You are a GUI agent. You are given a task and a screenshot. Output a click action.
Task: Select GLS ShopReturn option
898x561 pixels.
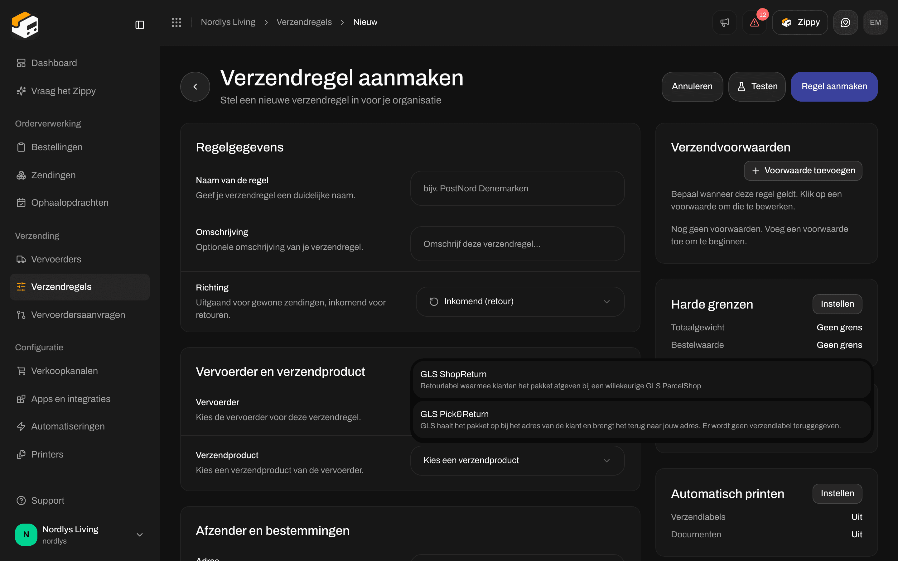[642, 380]
